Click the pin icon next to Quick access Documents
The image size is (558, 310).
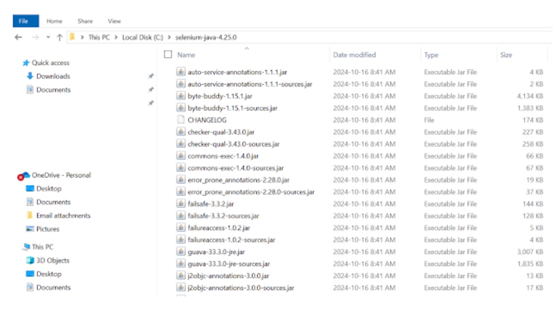(151, 90)
